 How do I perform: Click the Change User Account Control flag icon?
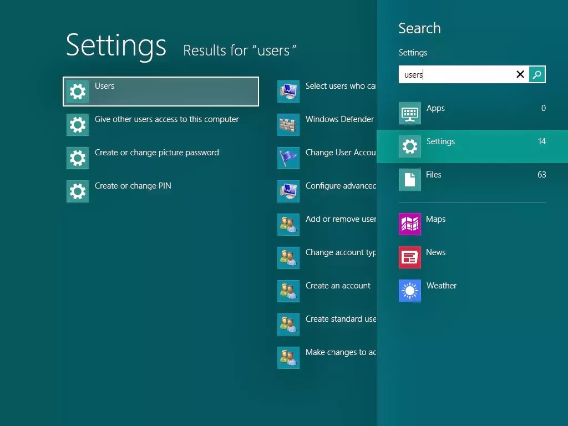click(288, 158)
